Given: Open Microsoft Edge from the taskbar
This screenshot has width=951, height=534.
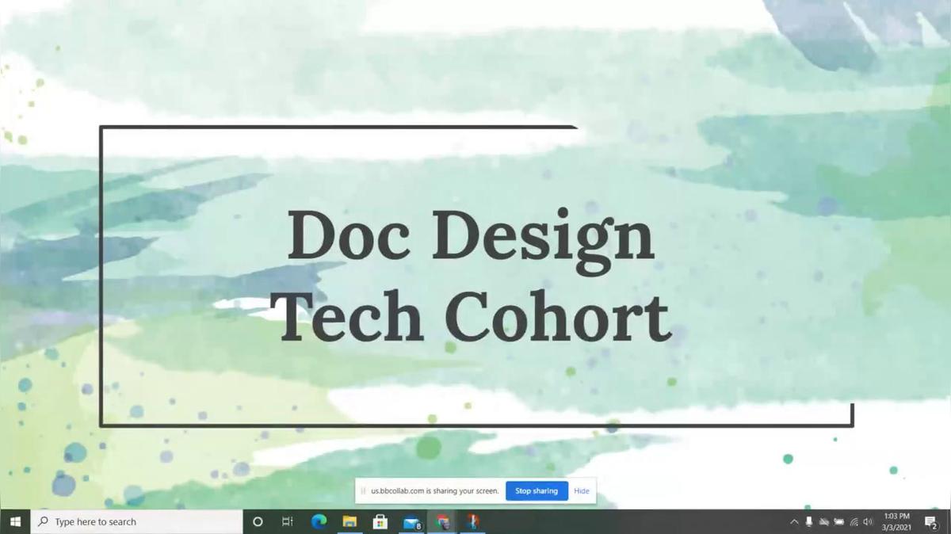Looking at the screenshot, I should pyautogui.click(x=319, y=521).
